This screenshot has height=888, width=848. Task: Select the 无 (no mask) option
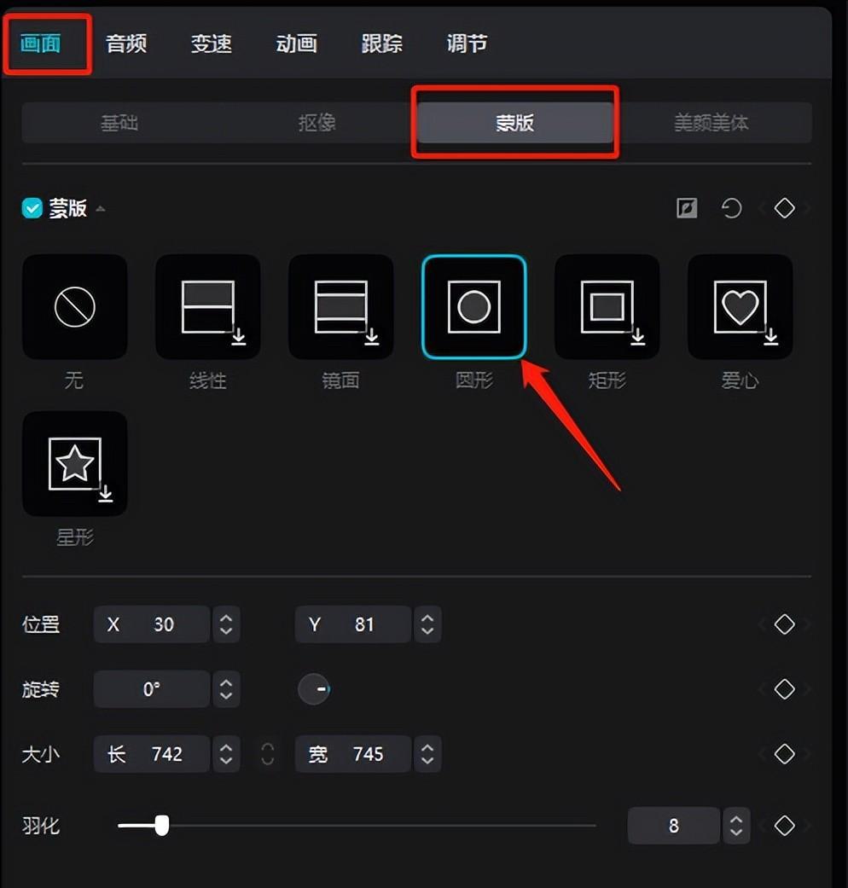point(75,307)
